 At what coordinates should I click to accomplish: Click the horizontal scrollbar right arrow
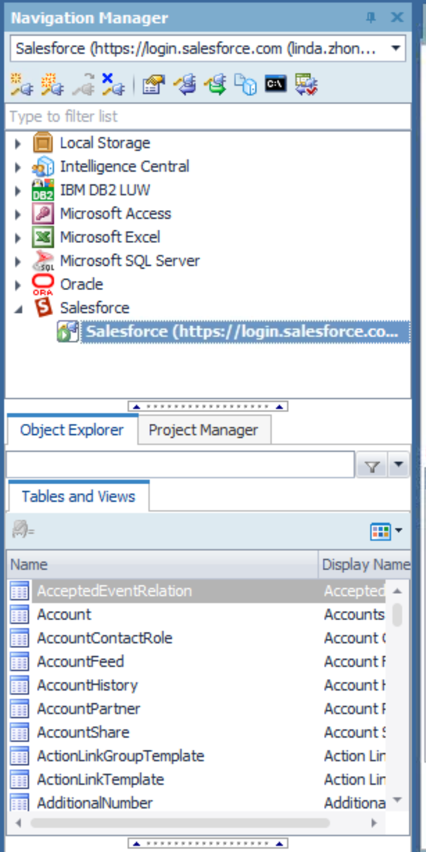click(x=375, y=823)
